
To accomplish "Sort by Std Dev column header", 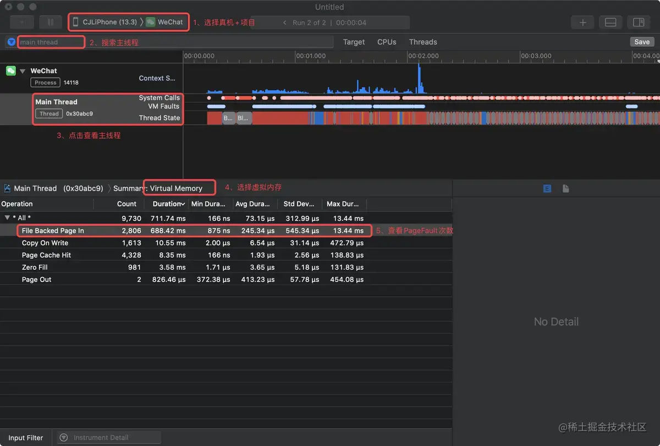I will coord(299,204).
